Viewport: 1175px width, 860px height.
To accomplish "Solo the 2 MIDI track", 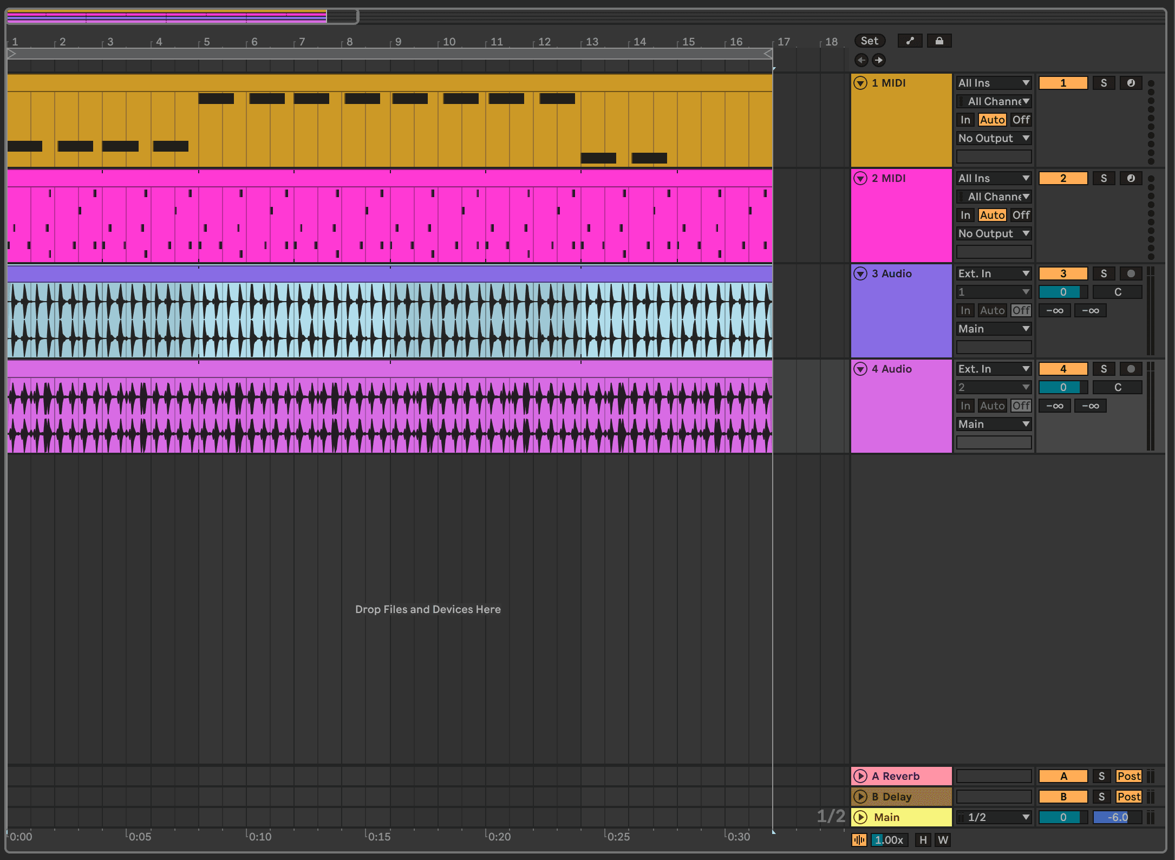I will pos(1104,178).
